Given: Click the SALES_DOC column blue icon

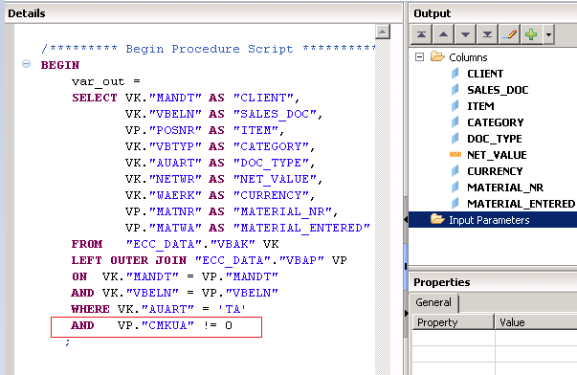Looking at the screenshot, I should [x=455, y=89].
